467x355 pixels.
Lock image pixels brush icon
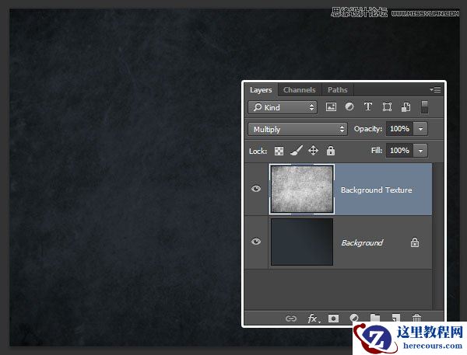pyautogui.click(x=297, y=151)
